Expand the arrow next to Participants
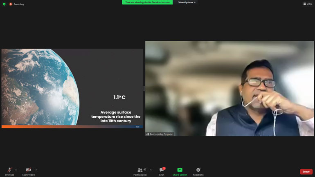Screen dimensions: 315x177 [x=151, y=170]
